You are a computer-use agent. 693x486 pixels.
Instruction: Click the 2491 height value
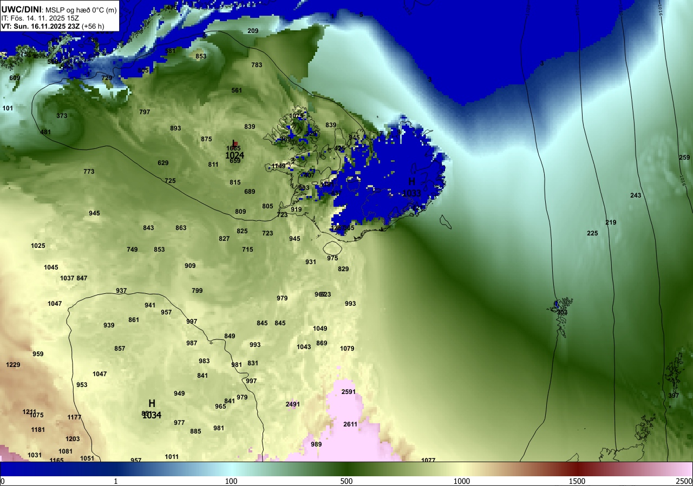coord(293,404)
